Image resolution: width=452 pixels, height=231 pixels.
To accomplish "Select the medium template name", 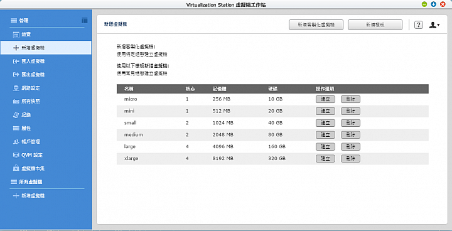I will tap(134, 135).
